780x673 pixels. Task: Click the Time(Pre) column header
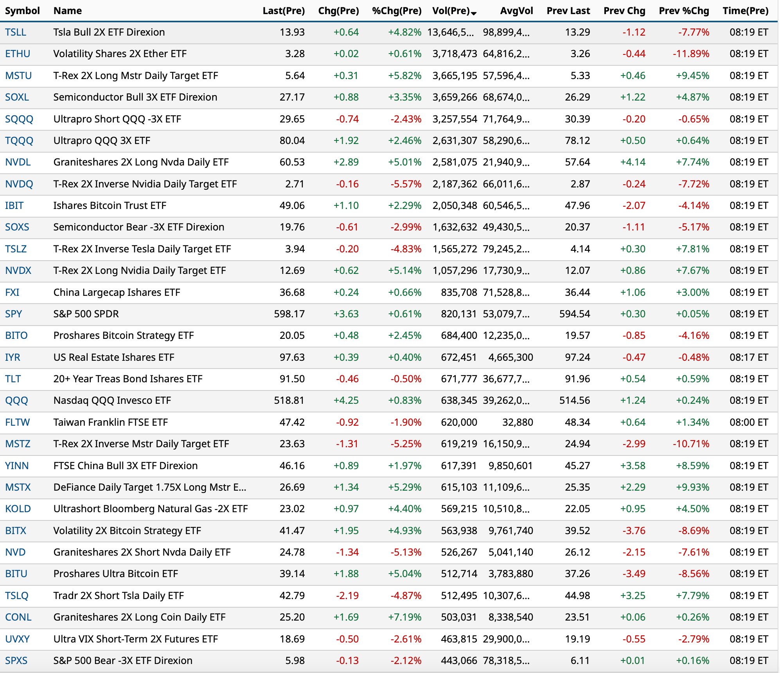coord(745,11)
